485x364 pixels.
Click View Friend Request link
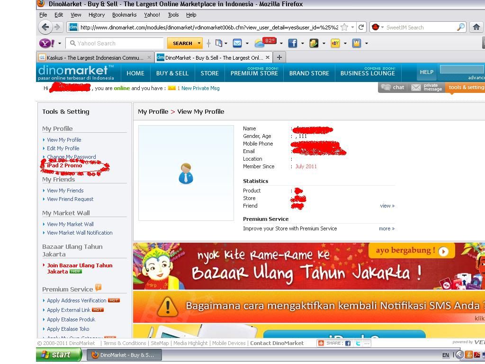(x=70, y=199)
